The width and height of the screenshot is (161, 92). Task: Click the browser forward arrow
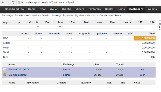pyautogui.click(x=8, y=2)
